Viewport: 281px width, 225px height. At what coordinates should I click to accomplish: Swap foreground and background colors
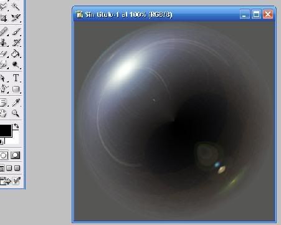pos(16,126)
